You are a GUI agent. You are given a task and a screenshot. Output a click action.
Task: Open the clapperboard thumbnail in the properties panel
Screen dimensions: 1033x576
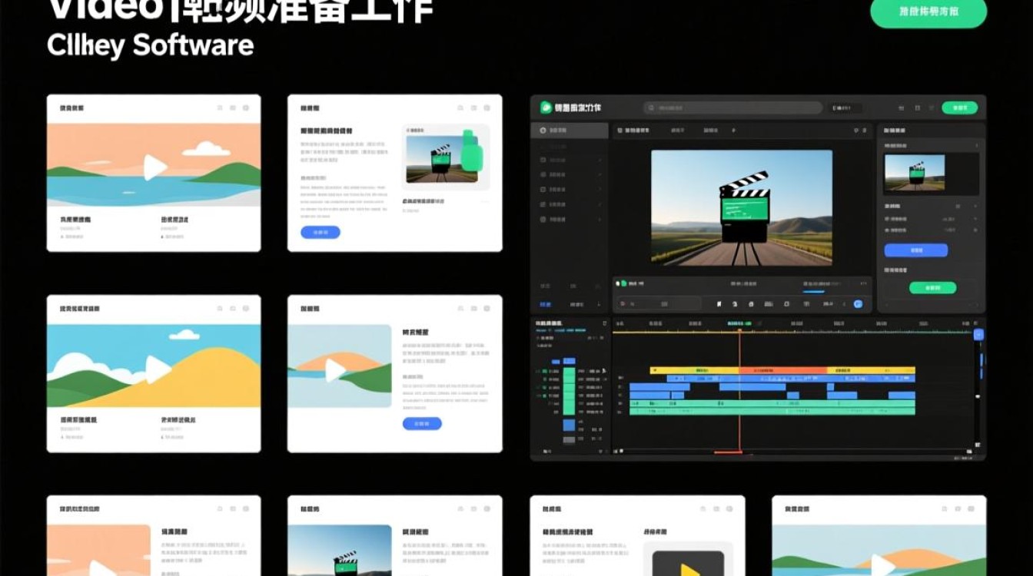914,173
